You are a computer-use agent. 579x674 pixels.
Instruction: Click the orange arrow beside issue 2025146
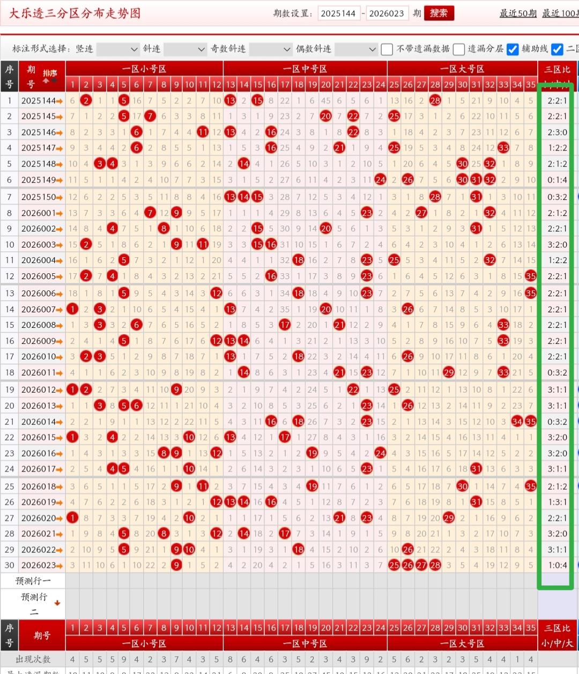(x=60, y=133)
